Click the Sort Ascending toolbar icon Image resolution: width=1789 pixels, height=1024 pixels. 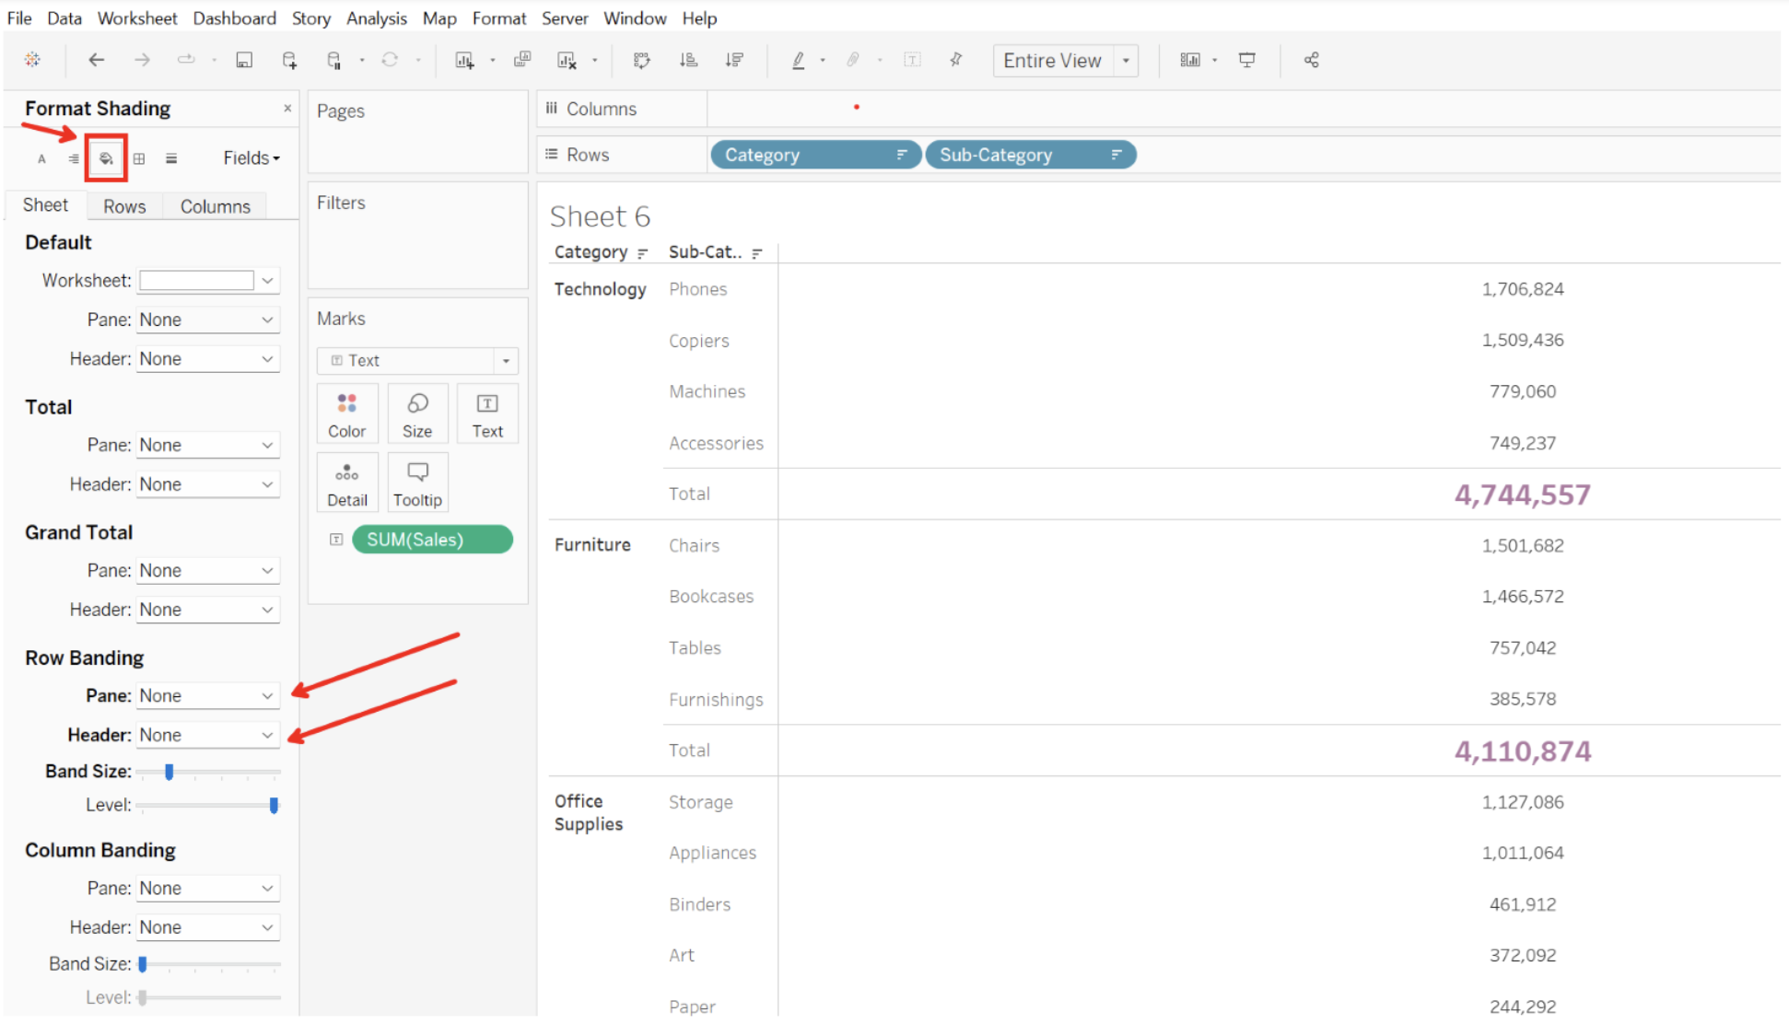coord(688,60)
